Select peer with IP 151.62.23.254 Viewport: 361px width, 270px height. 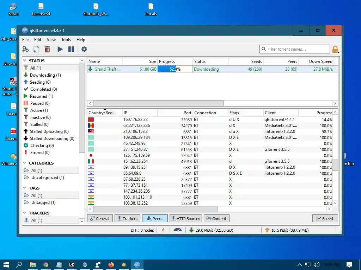click(210, 161)
